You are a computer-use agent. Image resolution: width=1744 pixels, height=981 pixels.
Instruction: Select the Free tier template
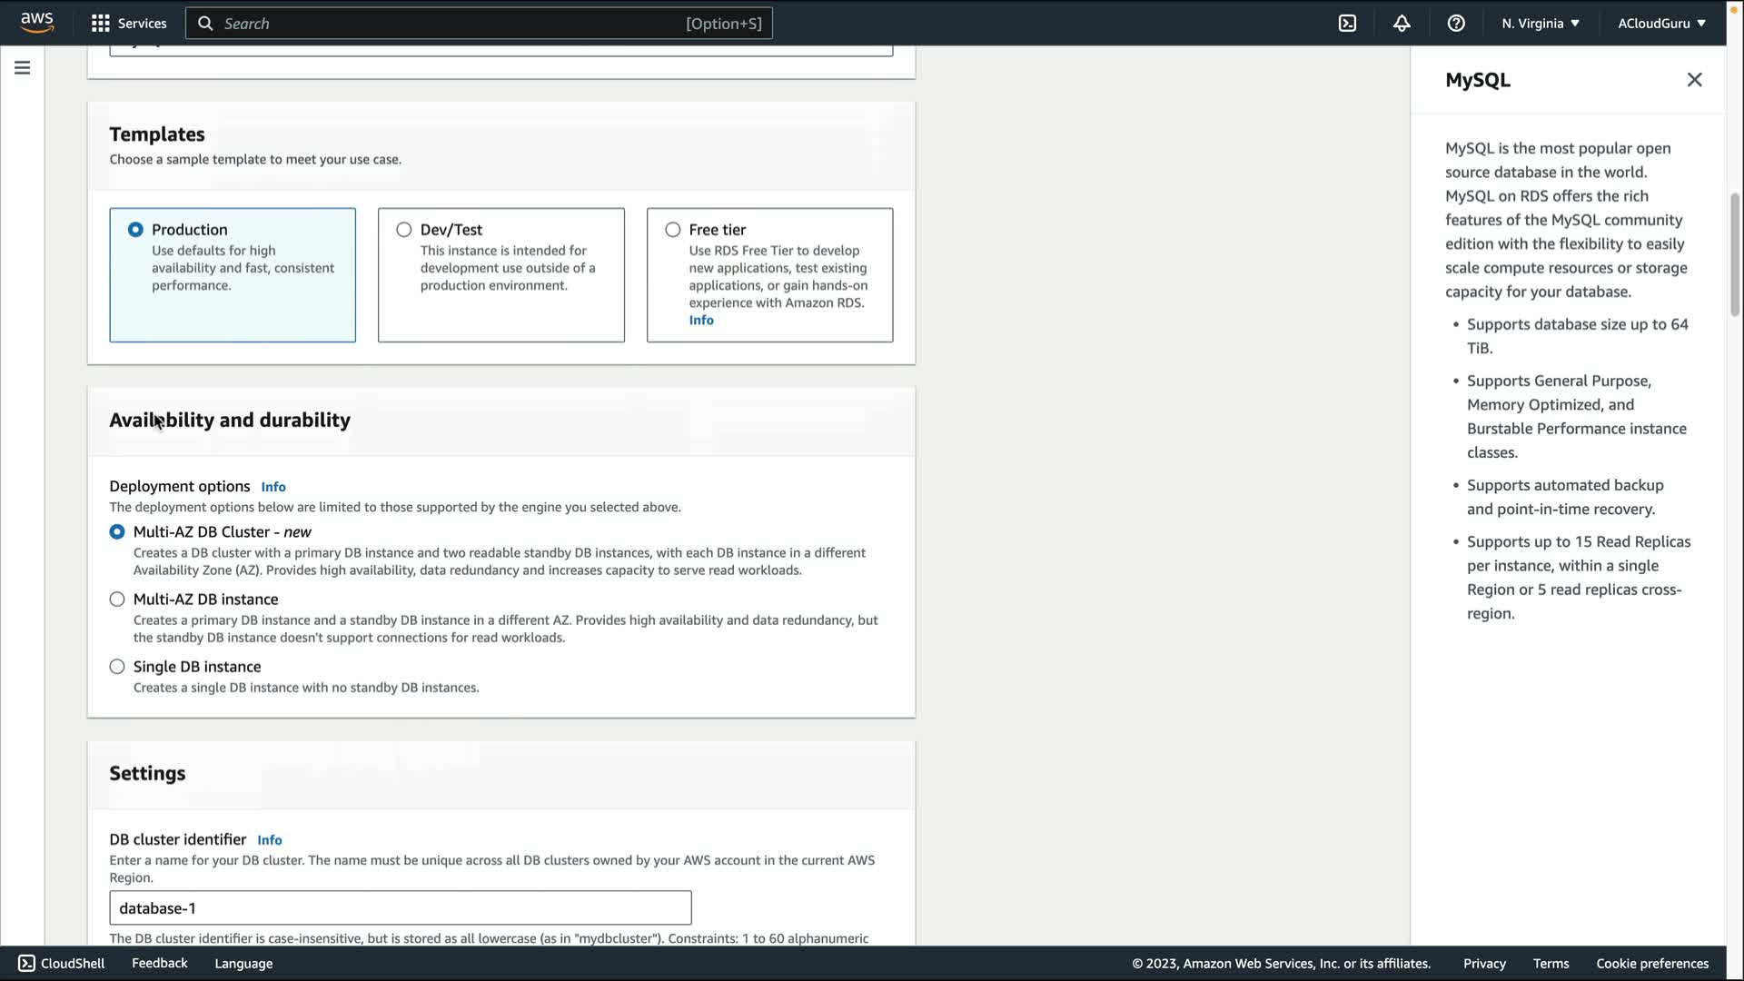point(673,230)
